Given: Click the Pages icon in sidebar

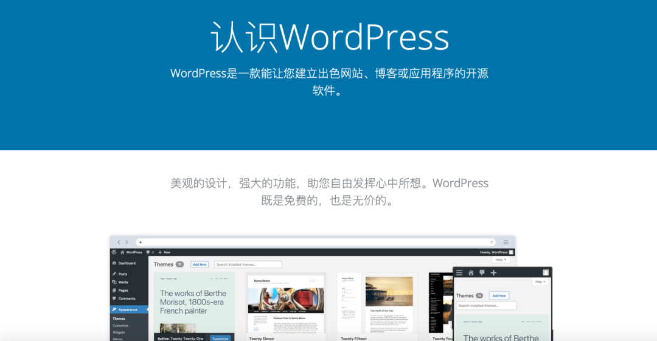Looking at the screenshot, I should coord(114,291).
